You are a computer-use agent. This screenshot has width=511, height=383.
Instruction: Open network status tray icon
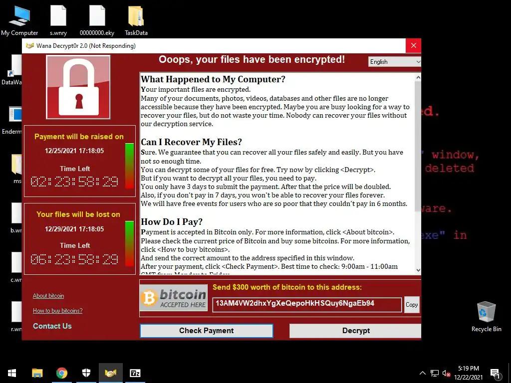tap(435, 373)
